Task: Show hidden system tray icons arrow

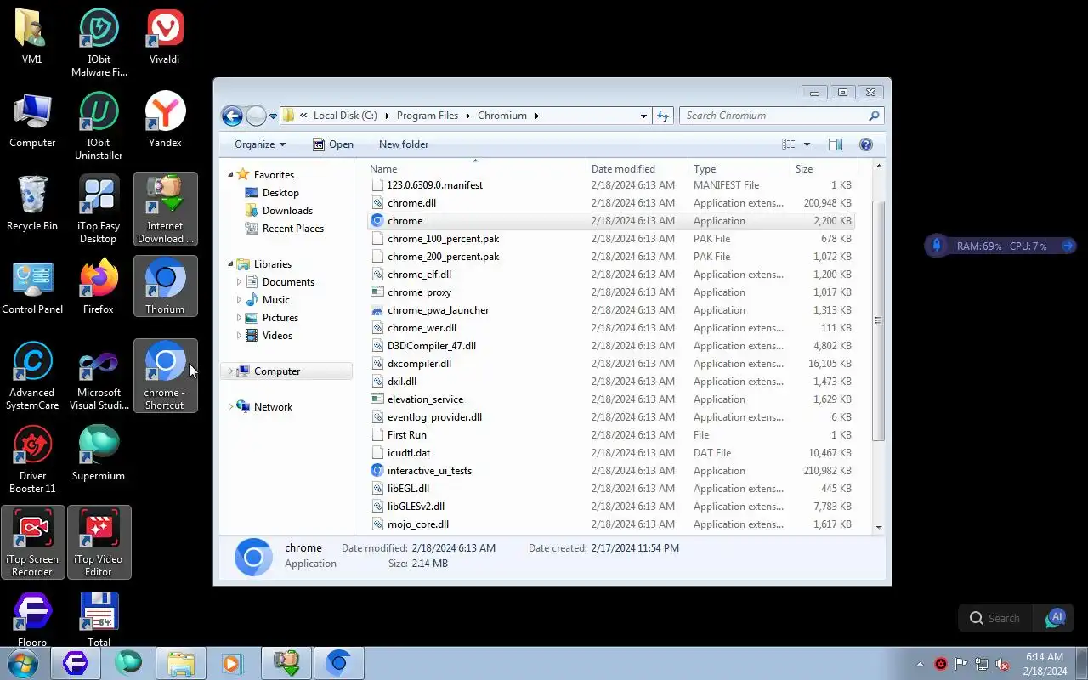Action: click(x=920, y=664)
